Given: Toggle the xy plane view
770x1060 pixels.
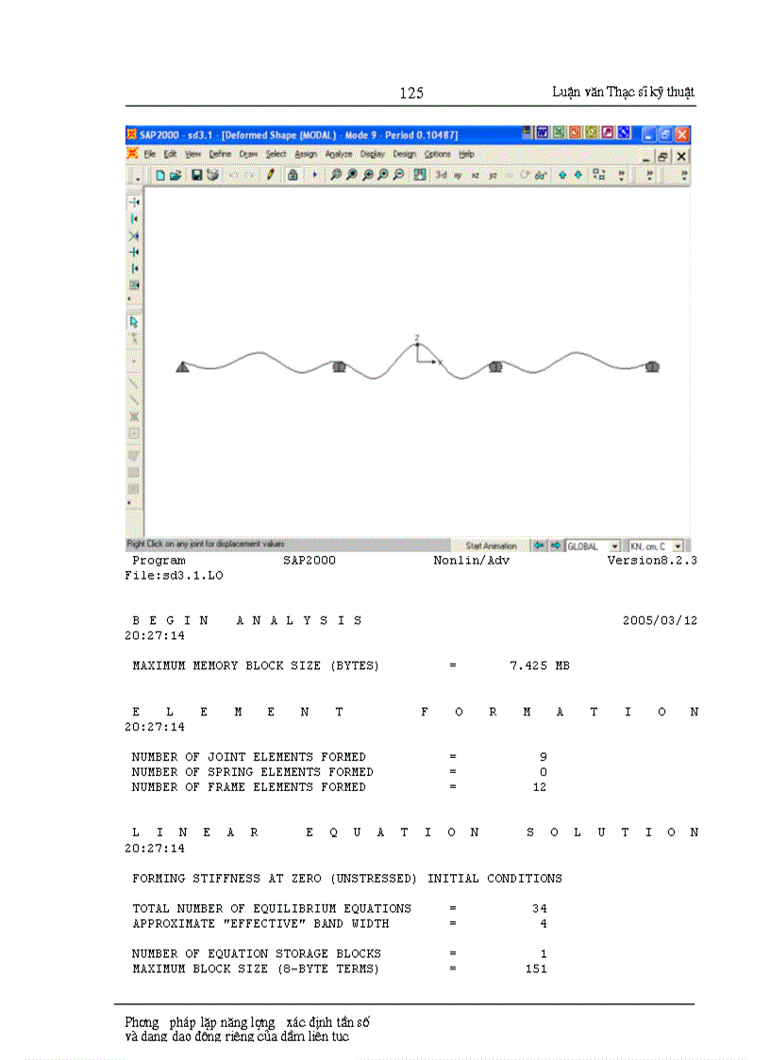Looking at the screenshot, I should tap(458, 175).
